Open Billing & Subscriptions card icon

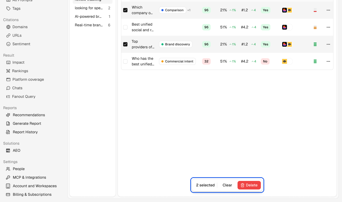click(8, 195)
